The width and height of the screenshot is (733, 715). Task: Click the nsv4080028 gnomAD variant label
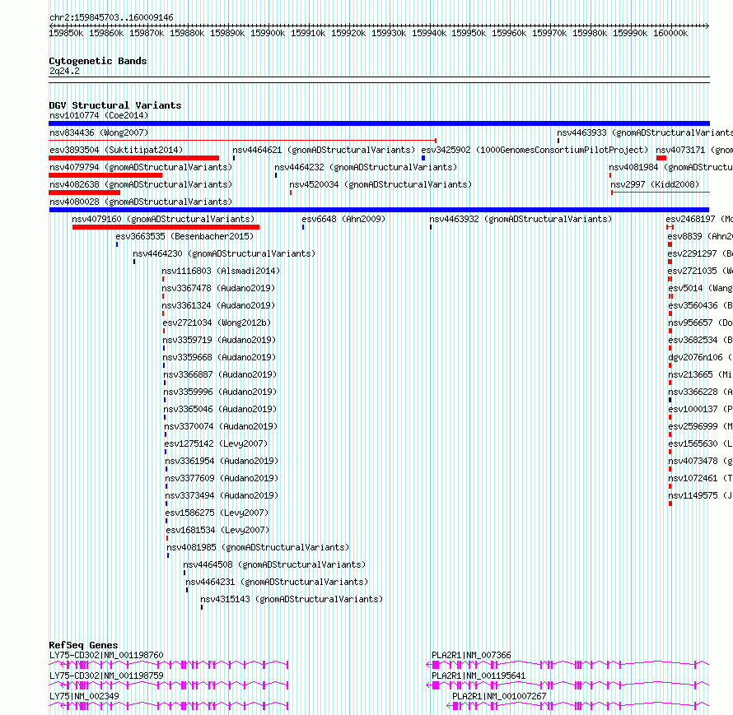141,202
